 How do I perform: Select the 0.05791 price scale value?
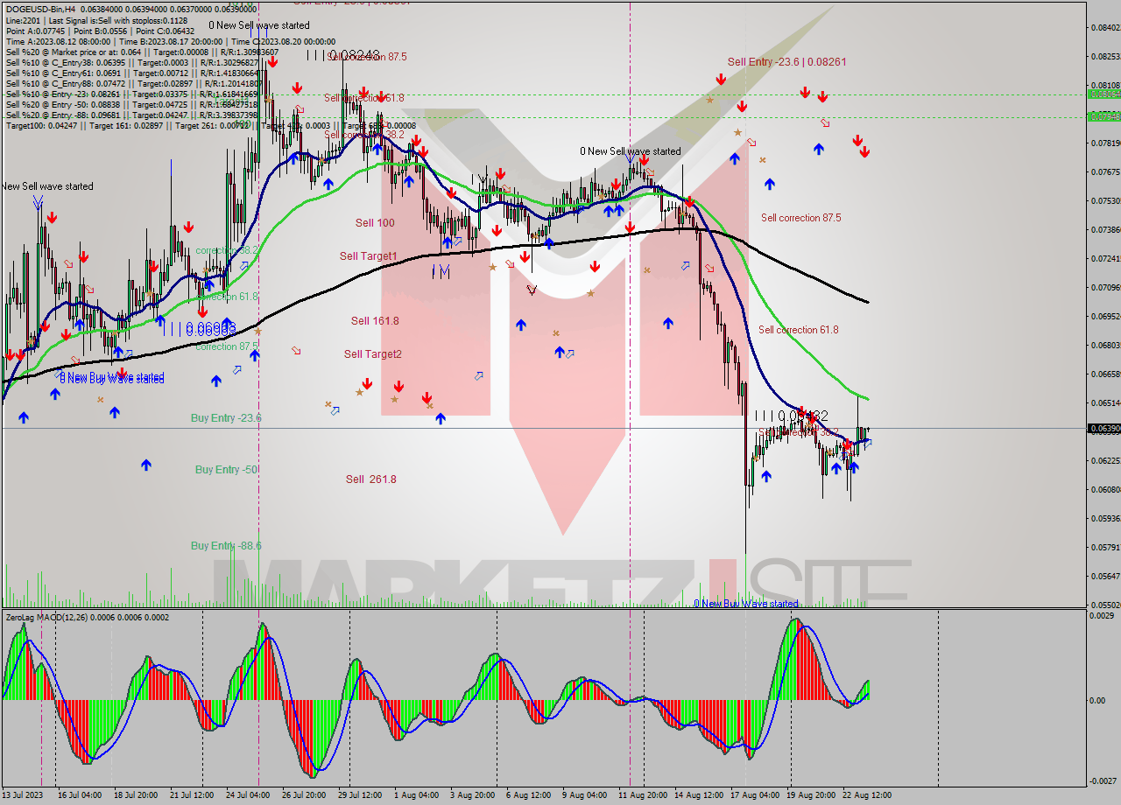[x=1105, y=547]
